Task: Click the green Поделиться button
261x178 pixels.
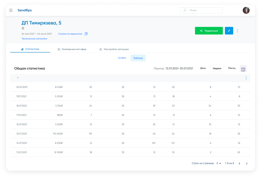Action: [209, 31]
